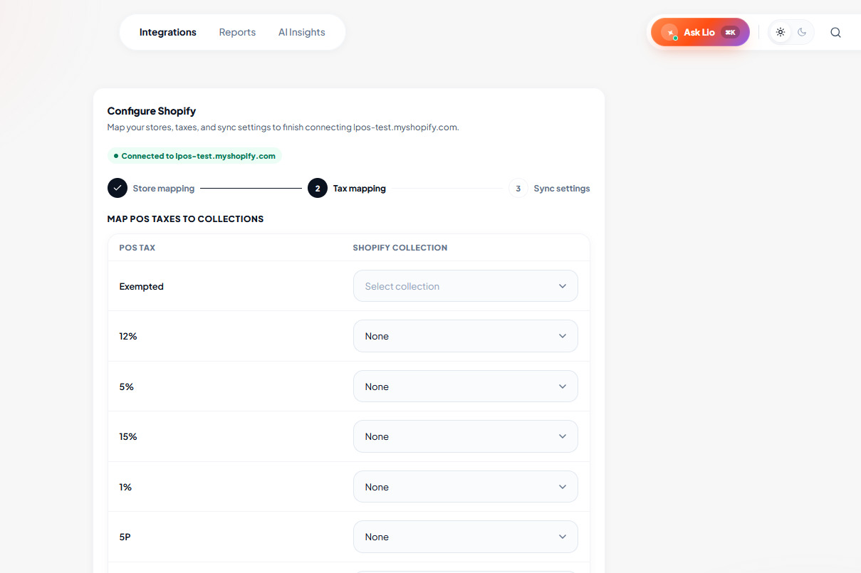Image resolution: width=861 pixels, height=573 pixels.
Task: Switch to light theme sun icon
Action: pyautogui.click(x=781, y=32)
